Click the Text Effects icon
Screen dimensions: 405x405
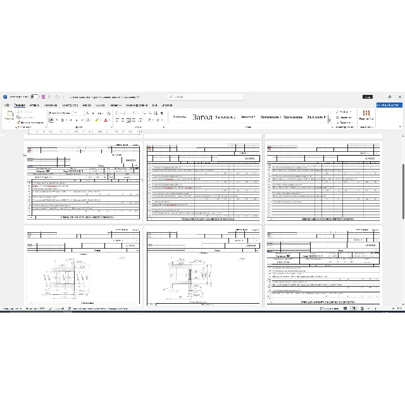(89, 120)
